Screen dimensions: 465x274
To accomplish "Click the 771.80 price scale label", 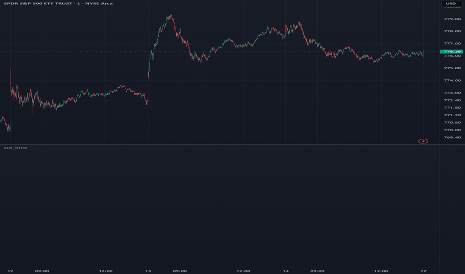I will [452, 108].
